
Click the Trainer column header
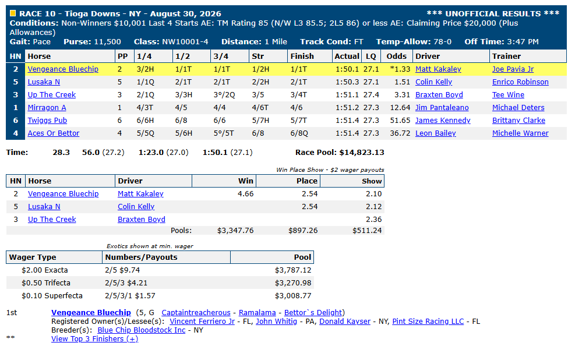[x=528, y=56]
